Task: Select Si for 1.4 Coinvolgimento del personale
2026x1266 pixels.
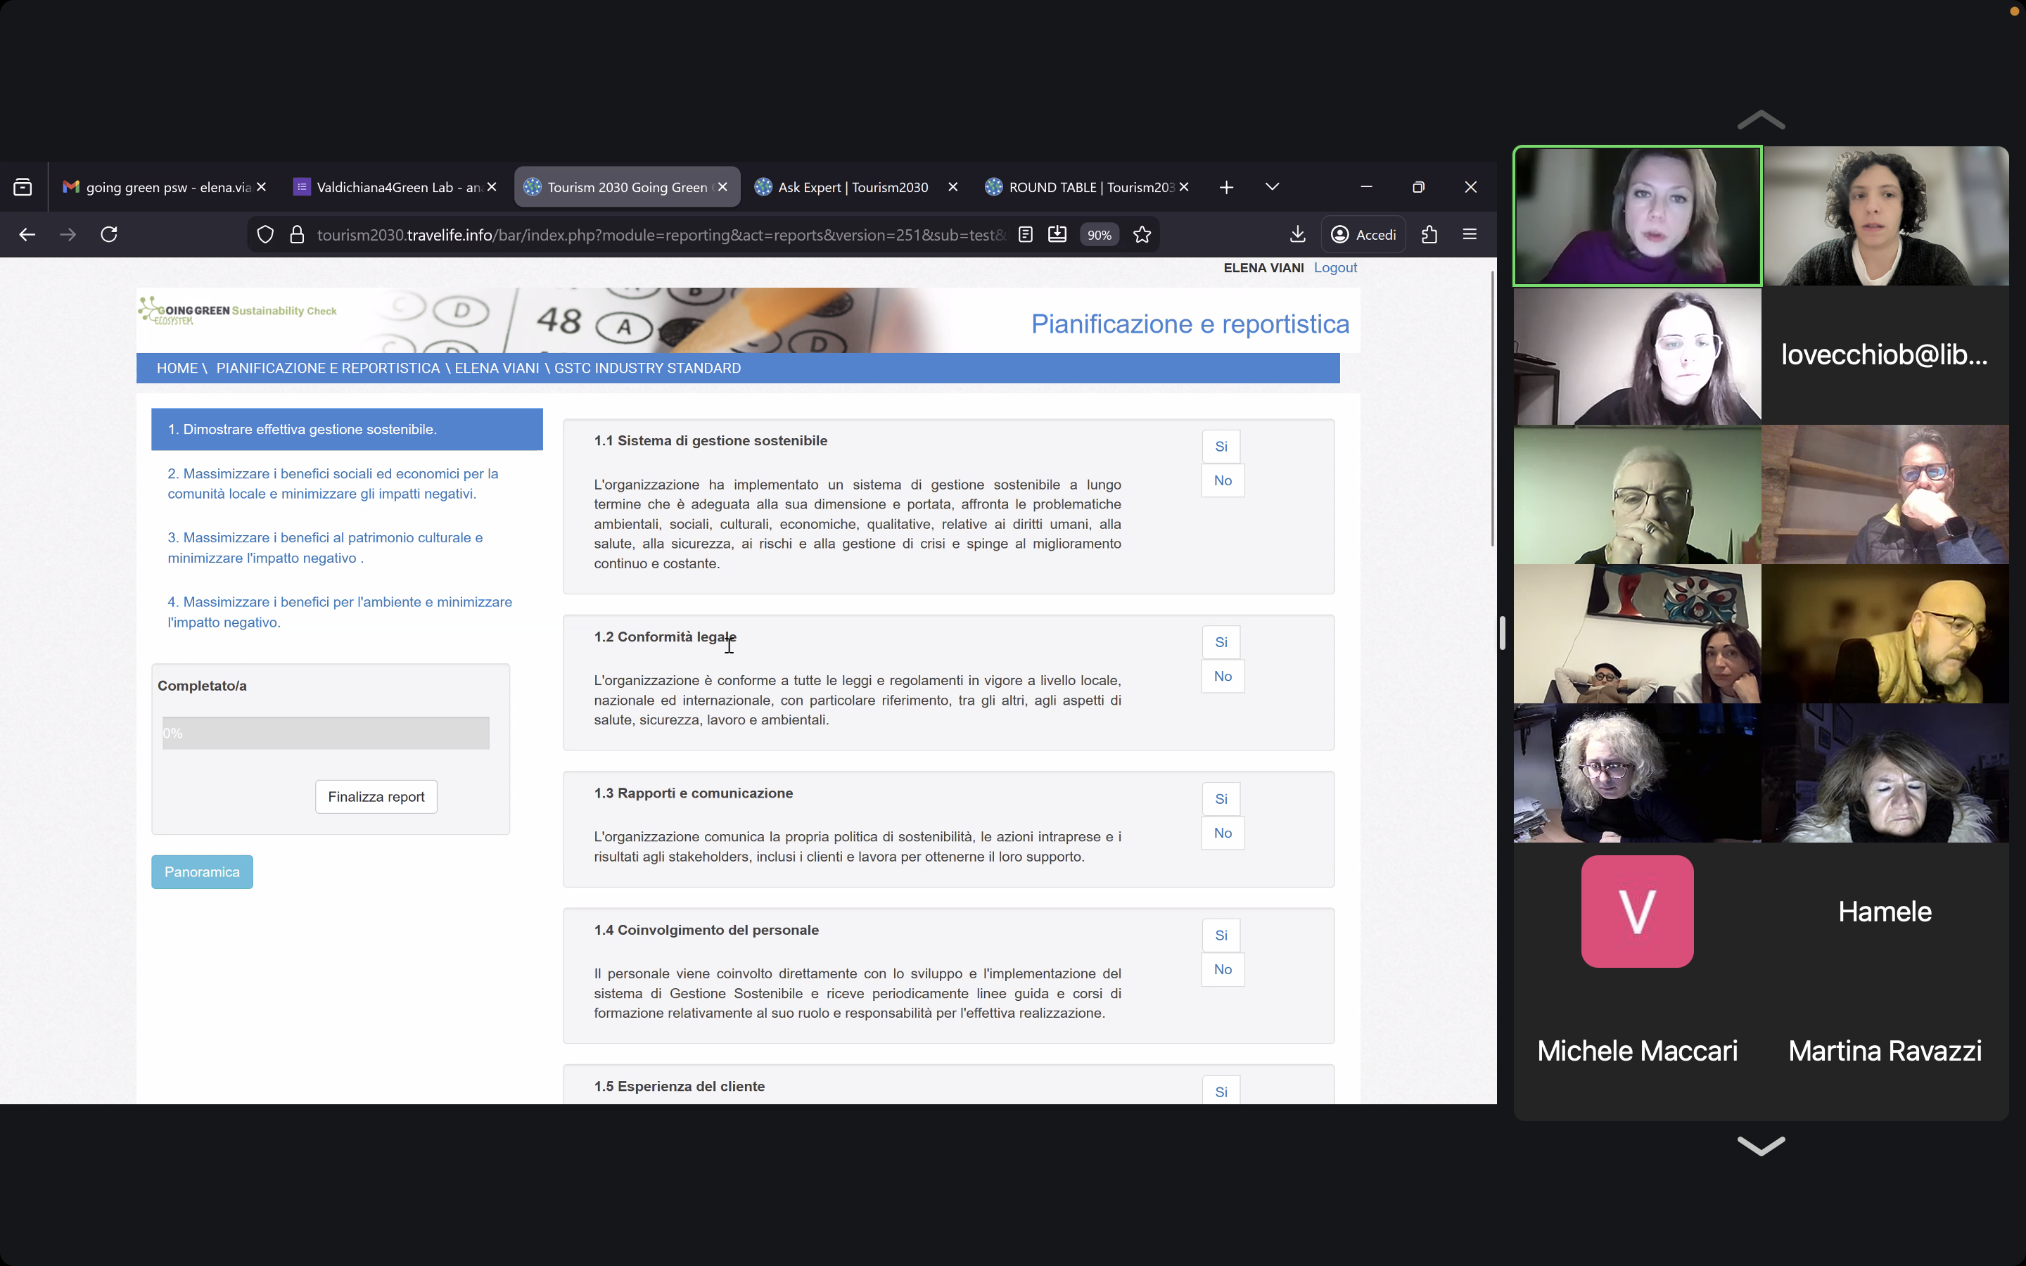Action: tap(1221, 935)
